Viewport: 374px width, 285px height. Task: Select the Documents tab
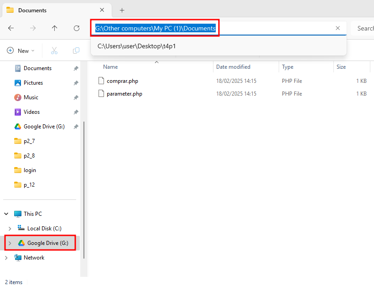(57, 10)
